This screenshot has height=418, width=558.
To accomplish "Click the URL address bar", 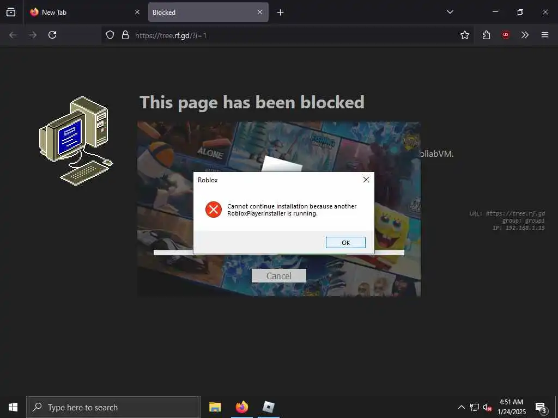I will tap(287, 35).
